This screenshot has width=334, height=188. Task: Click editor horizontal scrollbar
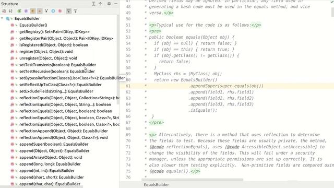tap(192, 180)
